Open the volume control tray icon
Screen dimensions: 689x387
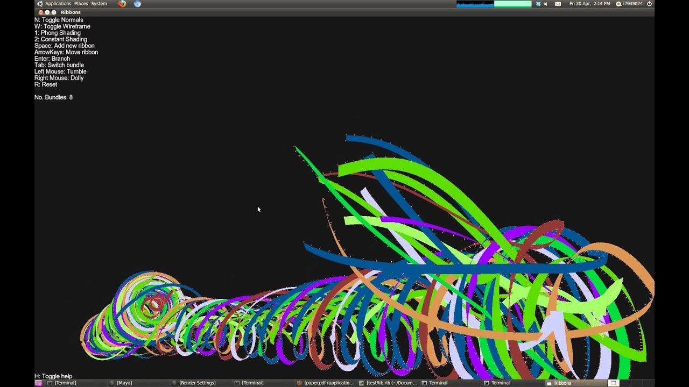(547, 4)
